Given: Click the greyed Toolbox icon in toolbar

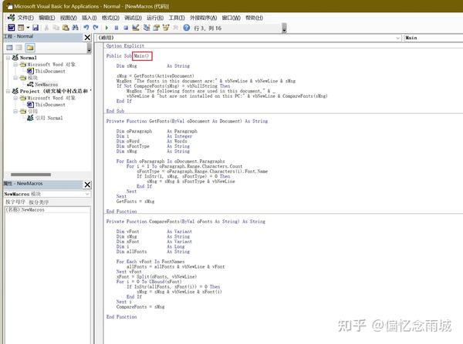Looking at the screenshot, I should [x=176, y=28].
